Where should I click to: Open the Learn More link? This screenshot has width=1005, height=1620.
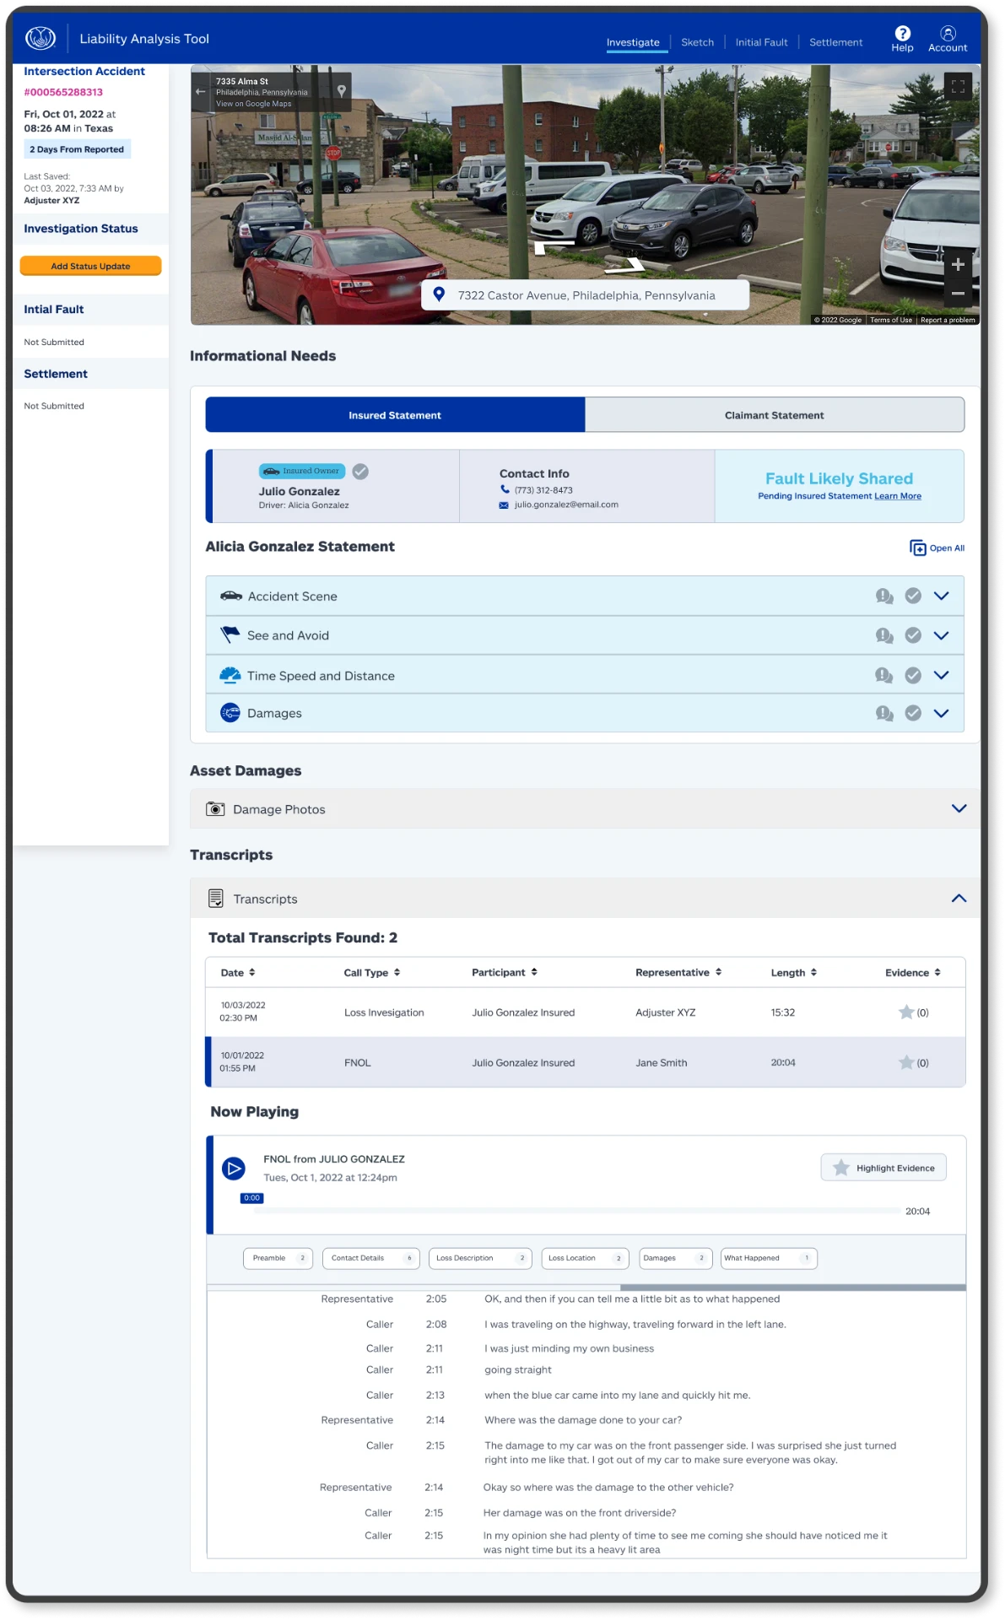(x=898, y=496)
